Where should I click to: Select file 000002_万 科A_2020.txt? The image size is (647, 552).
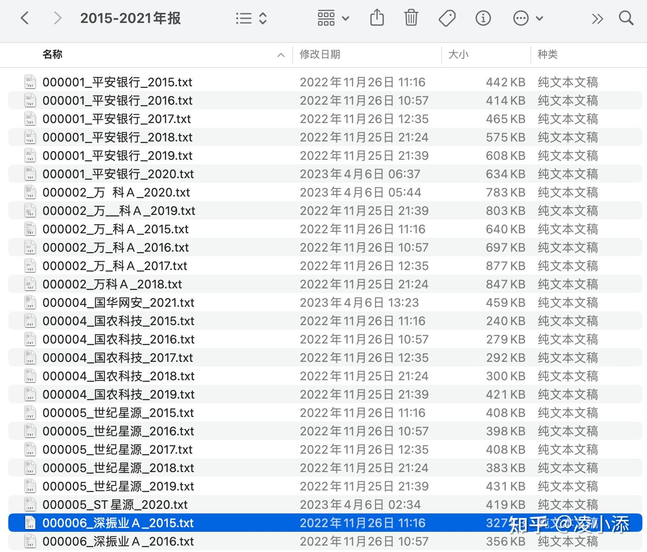[x=325, y=192]
